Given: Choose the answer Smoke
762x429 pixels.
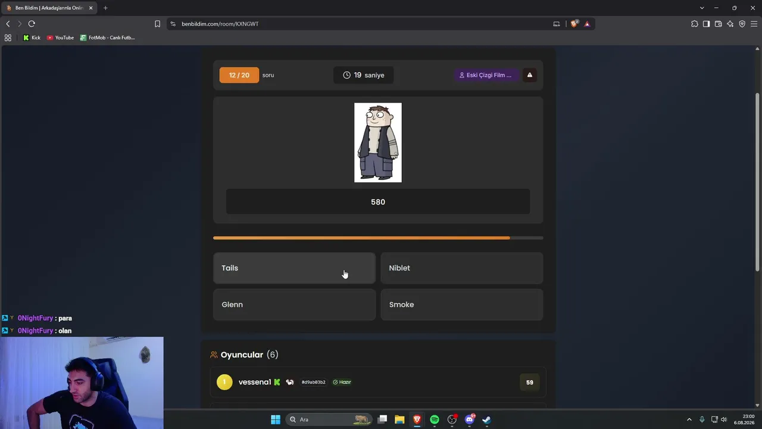Looking at the screenshot, I should click(x=462, y=304).
